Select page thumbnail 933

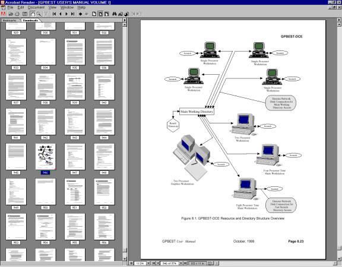click(x=16, y=52)
